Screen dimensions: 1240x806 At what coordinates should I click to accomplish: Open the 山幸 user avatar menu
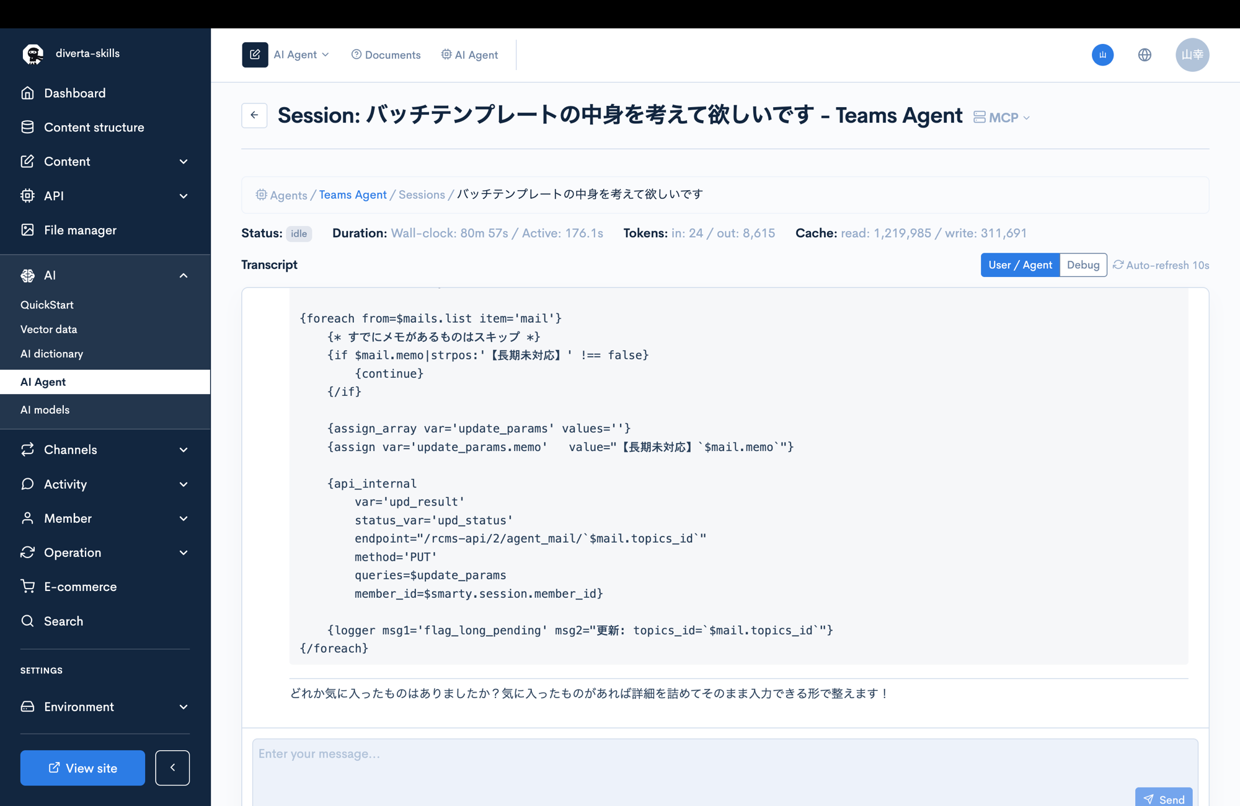pyautogui.click(x=1192, y=55)
